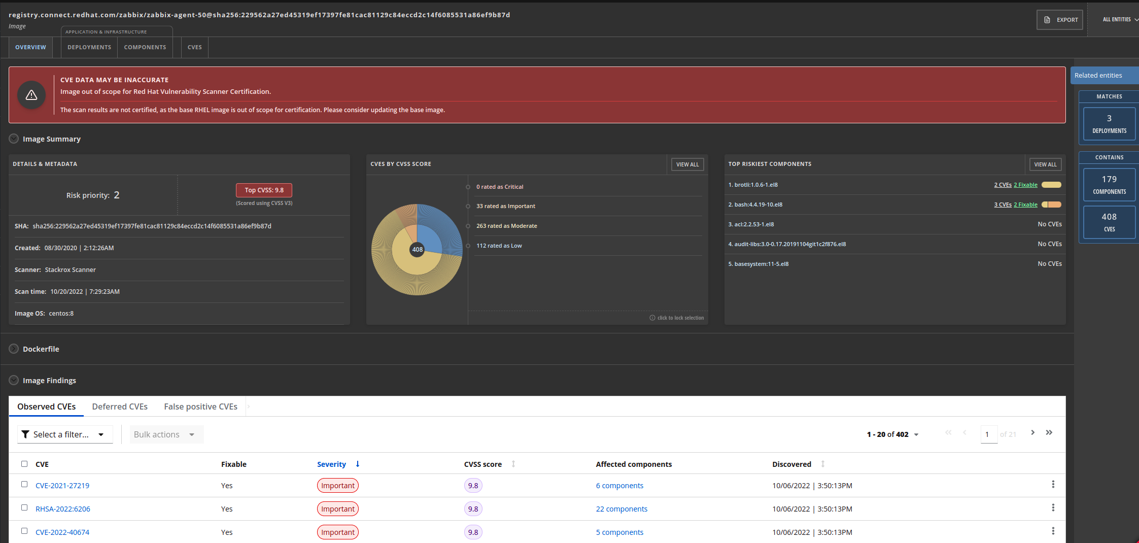Expand the Dockerfile section
Screen dimensions: 1139x543
[14, 349]
